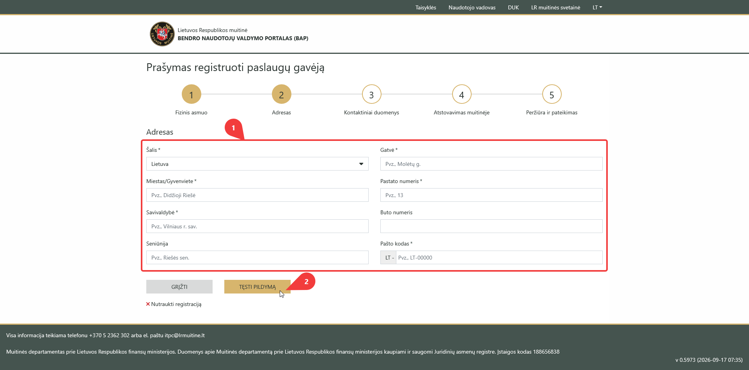Focus the Pašto kodas input field

click(499, 258)
